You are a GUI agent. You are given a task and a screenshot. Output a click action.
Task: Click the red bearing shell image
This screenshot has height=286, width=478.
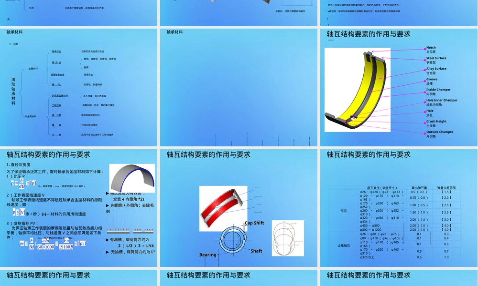(223, 208)
